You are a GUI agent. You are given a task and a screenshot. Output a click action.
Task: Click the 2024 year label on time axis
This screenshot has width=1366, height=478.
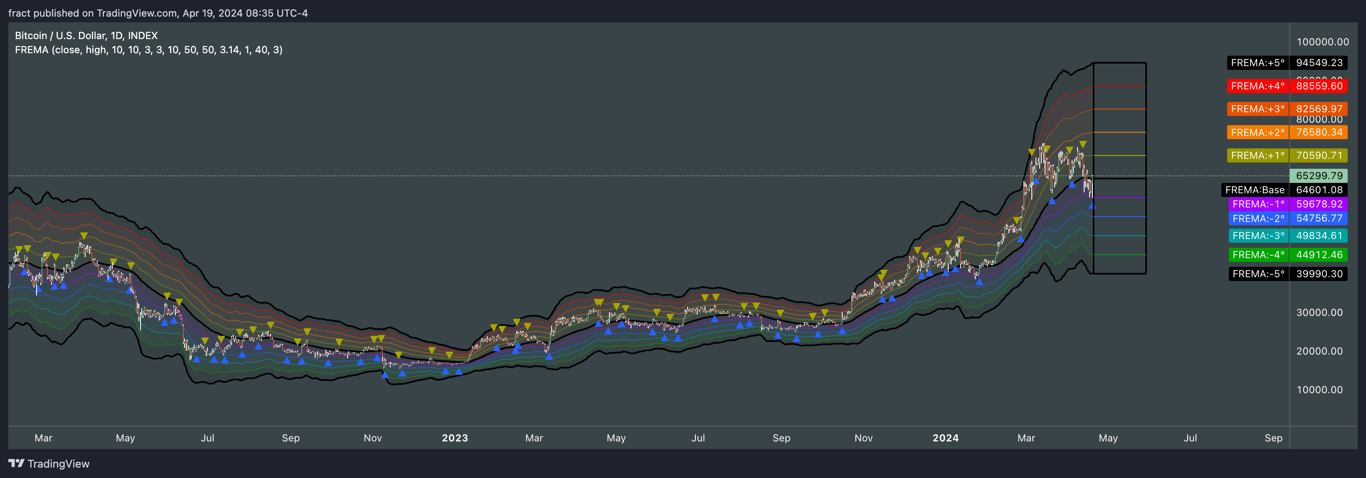click(945, 438)
